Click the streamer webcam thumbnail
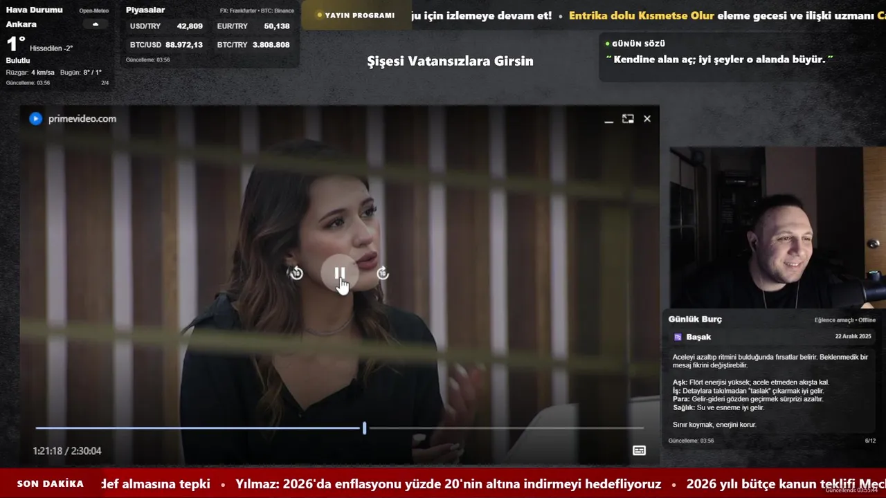The height and width of the screenshot is (498, 886). [777, 228]
